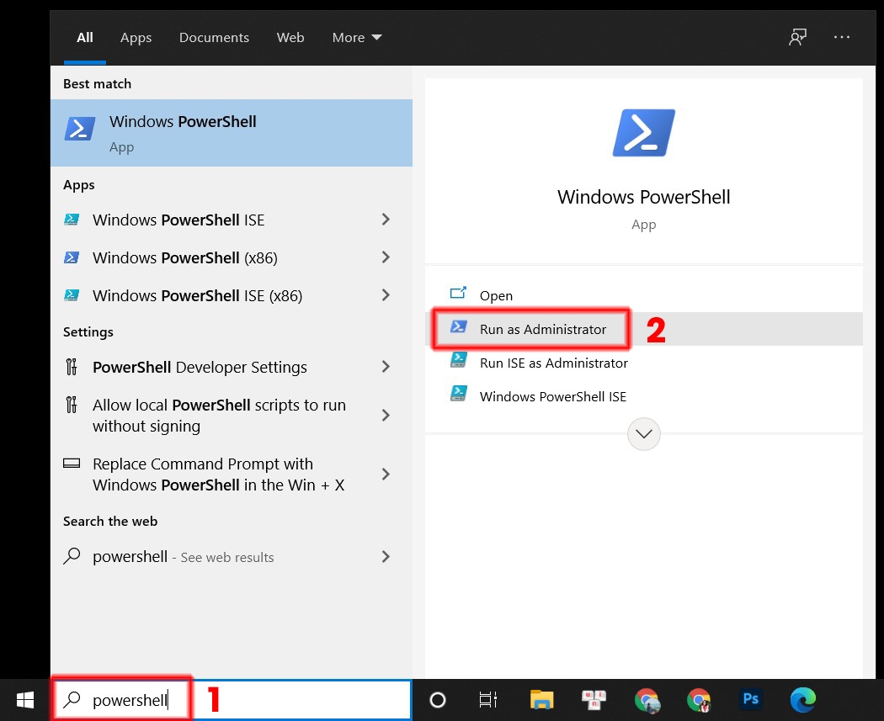Open the three-dots options menu in search header
The width and height of the screenshot is (884, 721).
click(842, 37)
